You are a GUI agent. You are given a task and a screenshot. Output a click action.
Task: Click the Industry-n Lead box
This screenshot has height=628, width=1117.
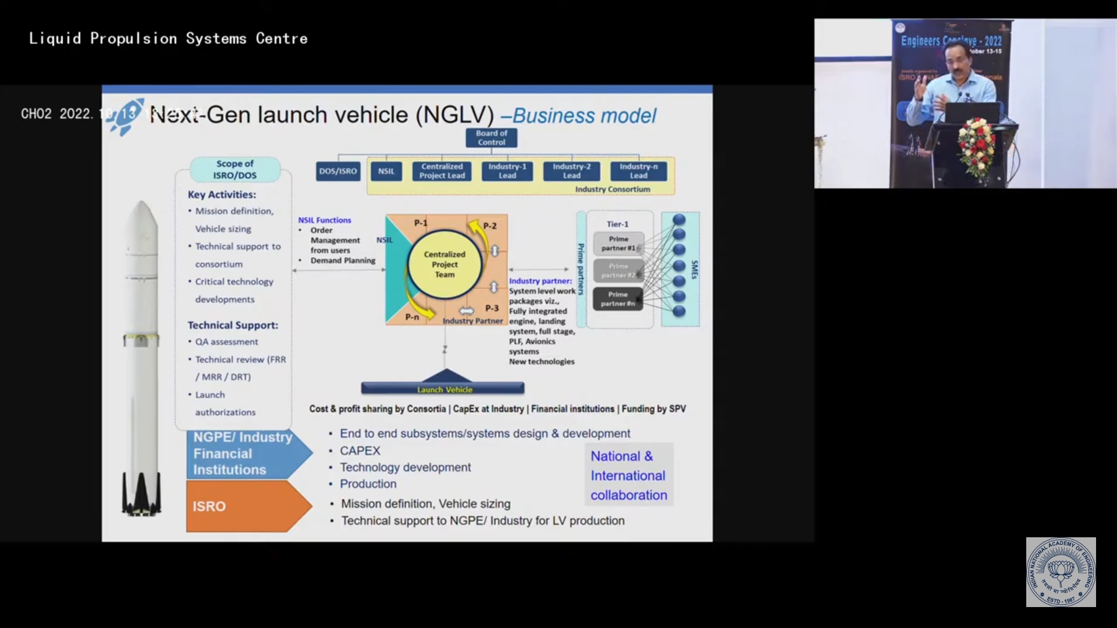coord(639,171)
